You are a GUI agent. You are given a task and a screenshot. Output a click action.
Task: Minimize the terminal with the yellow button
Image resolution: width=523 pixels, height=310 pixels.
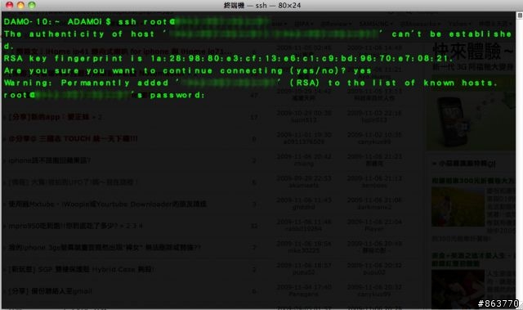pyautogui.click(x=20, y=5)
